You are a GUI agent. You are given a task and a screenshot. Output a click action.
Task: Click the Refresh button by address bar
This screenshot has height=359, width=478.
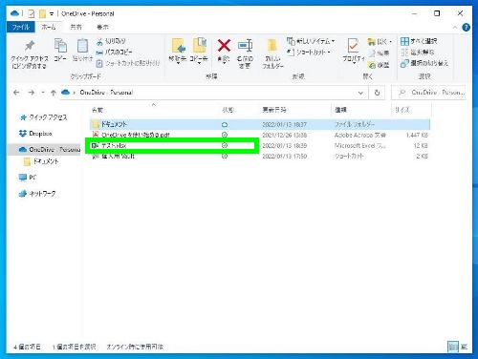pyautogui.click(x=377, y=93)
